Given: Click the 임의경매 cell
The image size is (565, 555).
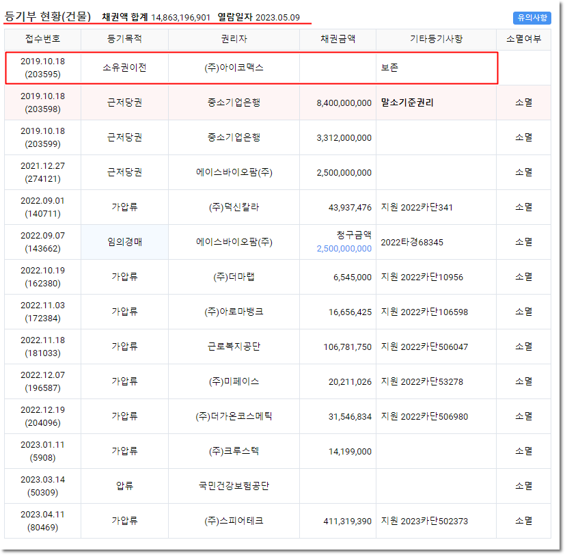Looking at the screenshot, I should click(x=124, y=242).
